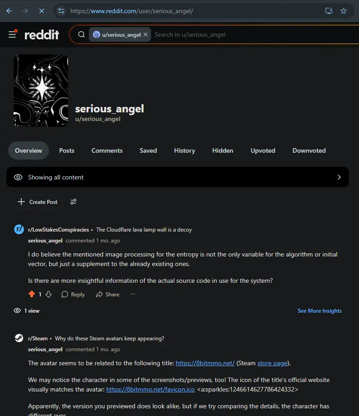Open the See More Insights link
This screenshot has height=416, width=359.
click(x=320, y=311)
